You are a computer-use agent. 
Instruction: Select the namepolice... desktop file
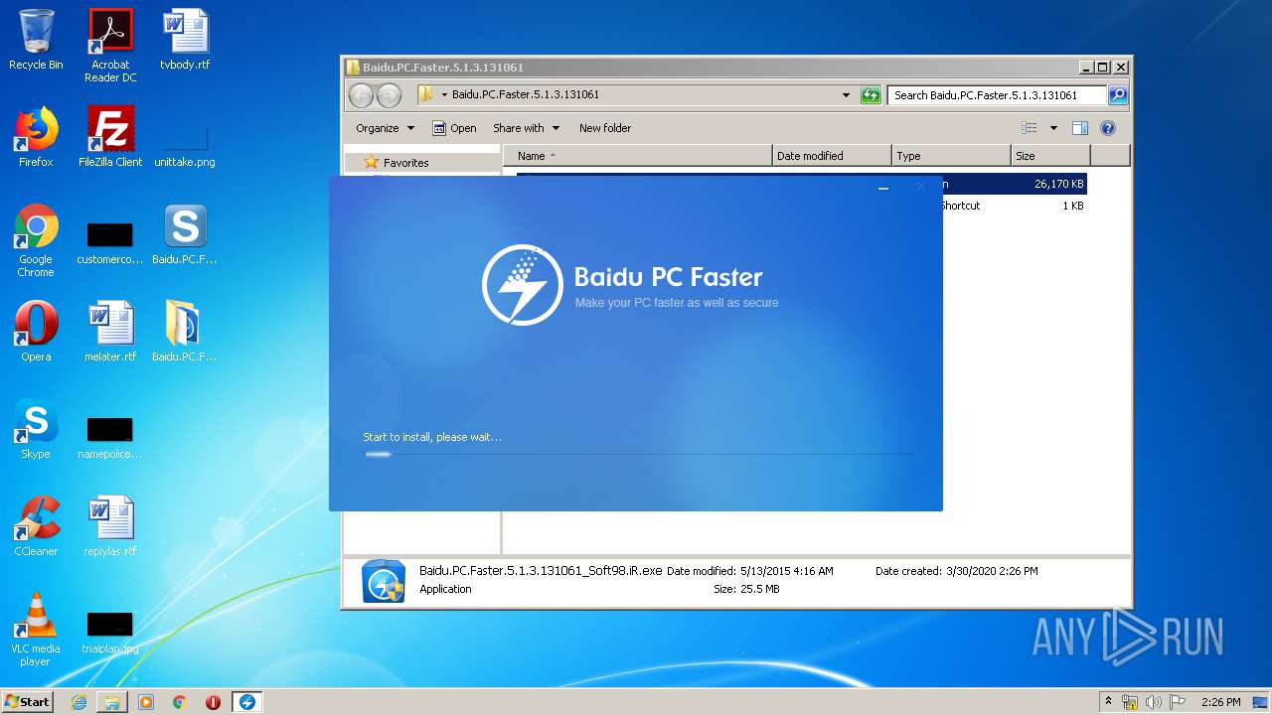pyautogui.click(x=110, y=437)
